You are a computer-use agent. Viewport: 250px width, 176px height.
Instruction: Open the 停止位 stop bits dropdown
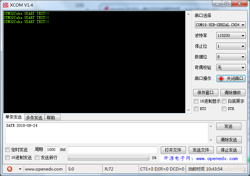tap(231, 46)
